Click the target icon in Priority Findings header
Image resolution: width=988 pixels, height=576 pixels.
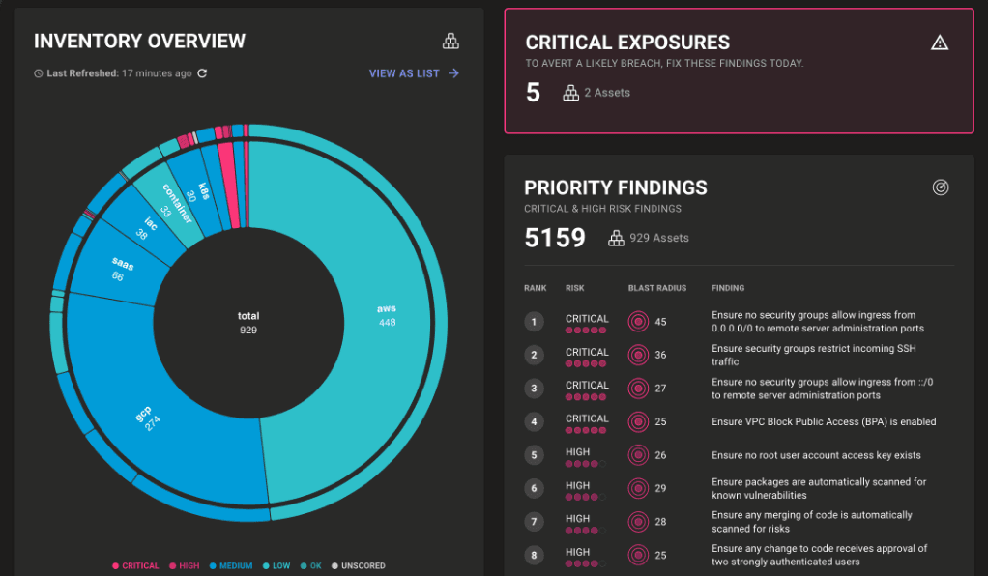(941, 187)
